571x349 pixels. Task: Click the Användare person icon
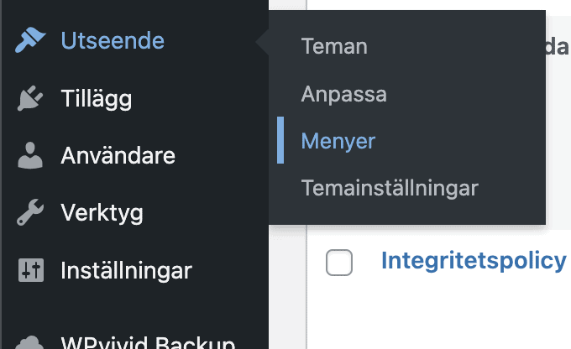click(30, 155)
